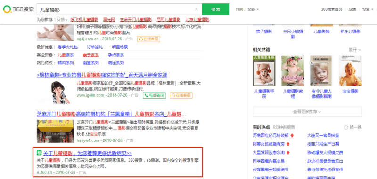The image size is (377, 179).
Task: Open the 萌娃系列 link
Action: tap(116, 63)
